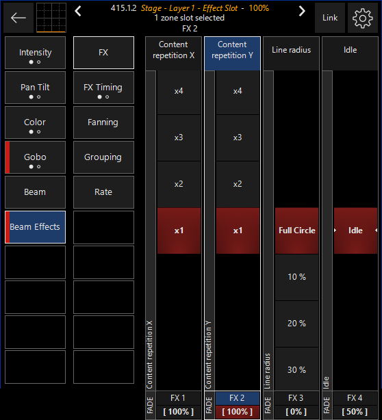Expand the Idle value selector
This screenshot has height=420, width=382.
355,231
